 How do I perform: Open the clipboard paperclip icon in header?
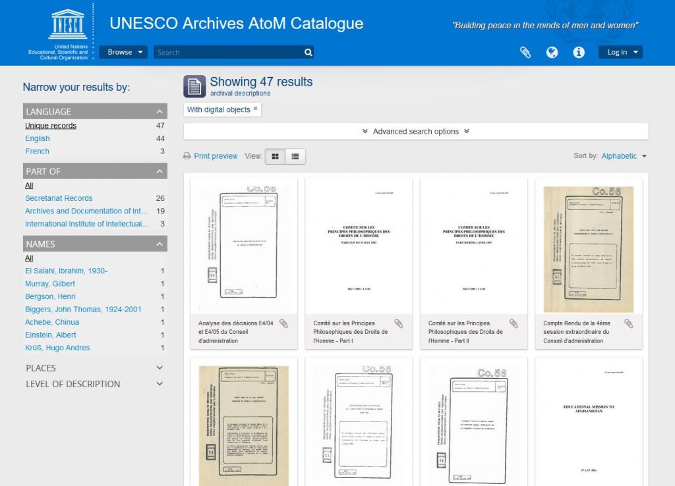(525, 53)
